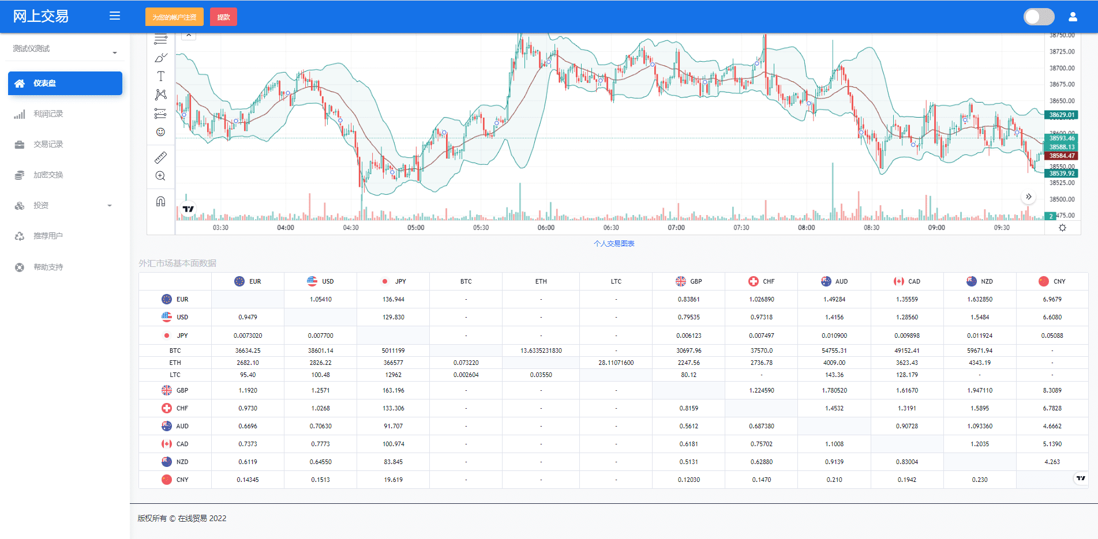Go to 加密交换 page
Image resolution: width=1098 pixels, height=539 pixels.
pos(48,175)
